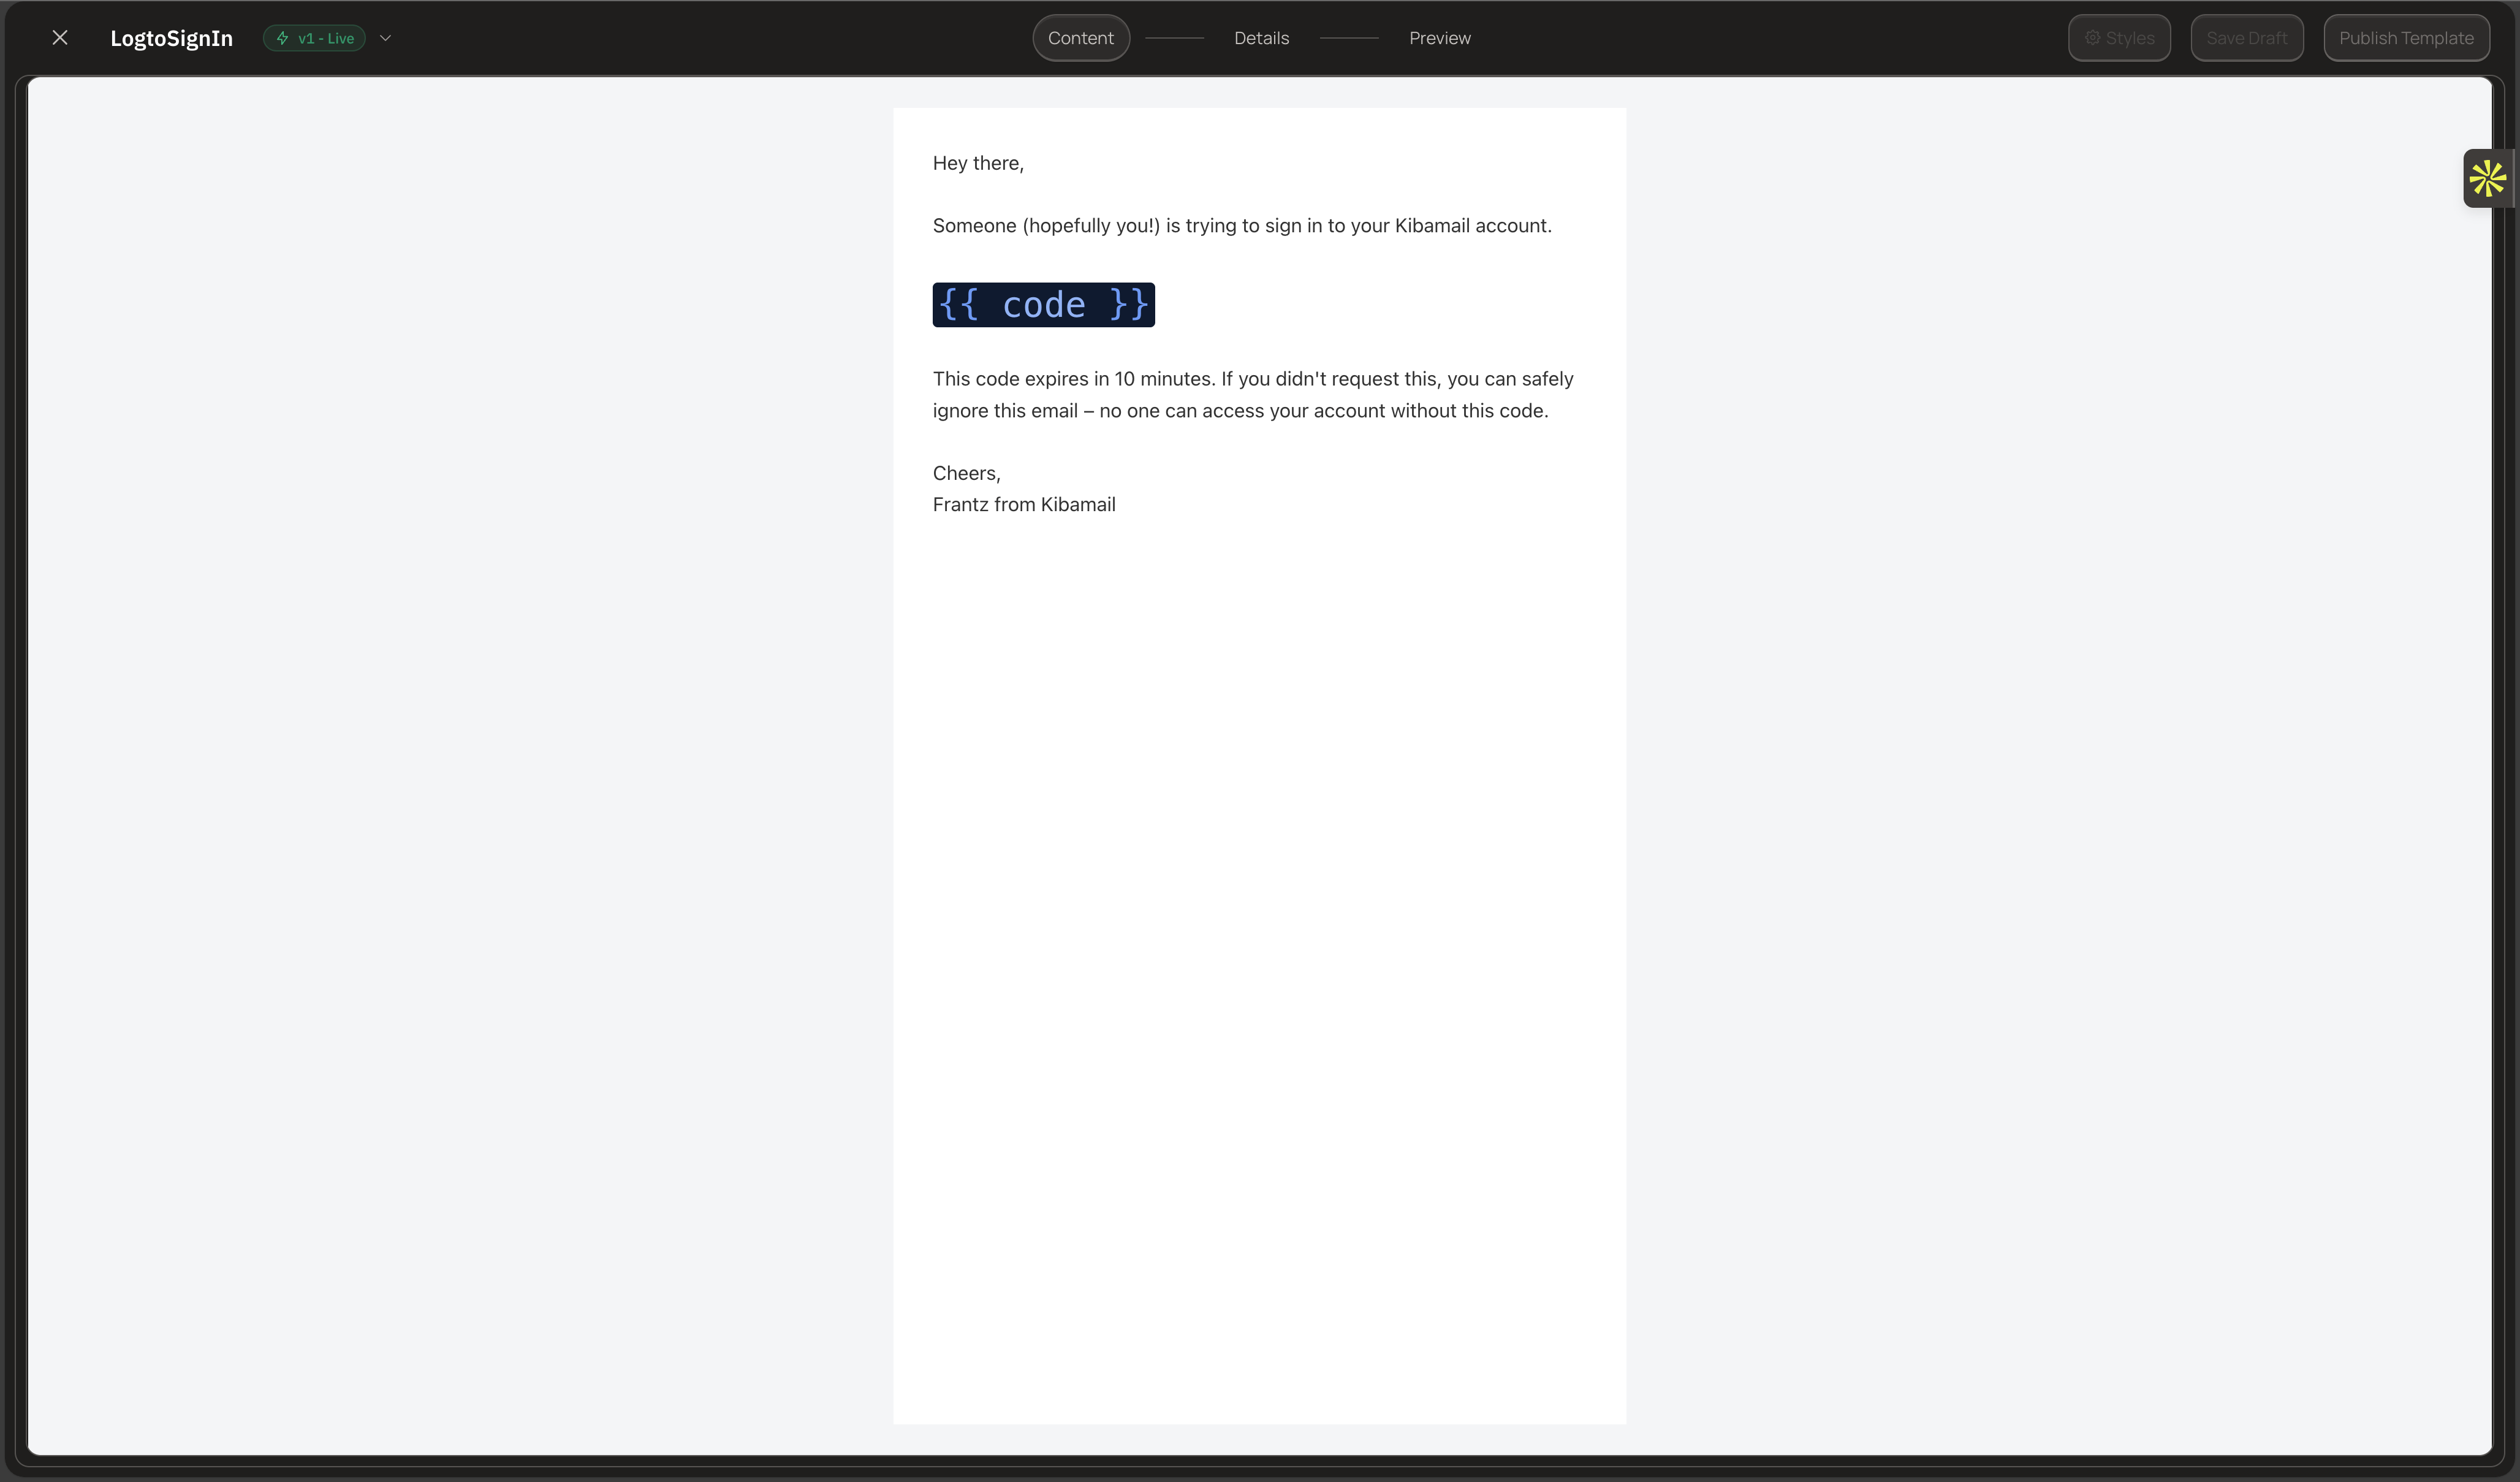Click the LogtoSignIn template title
2520x1482 pixels.
point(171,38)
